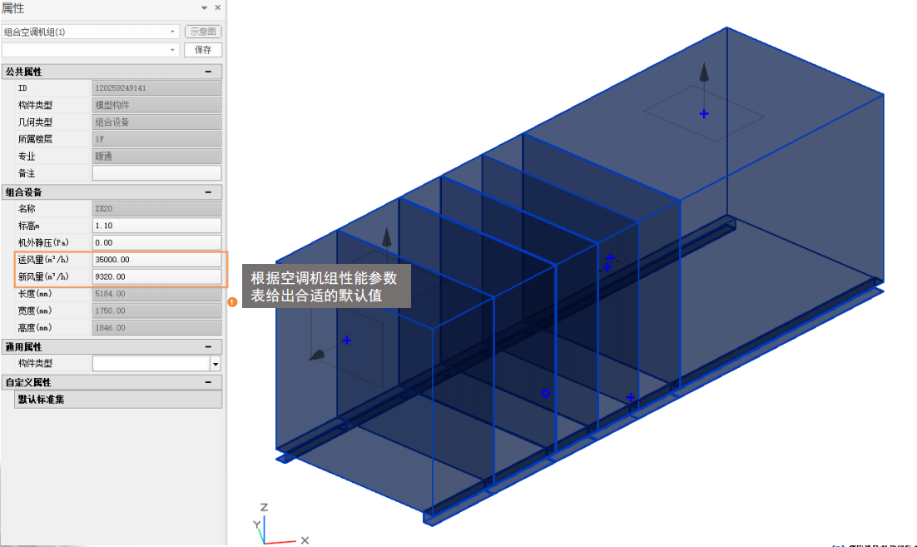Click the blue diamond marker near the base
Screen dimensions: 917x547
point(545,393)
